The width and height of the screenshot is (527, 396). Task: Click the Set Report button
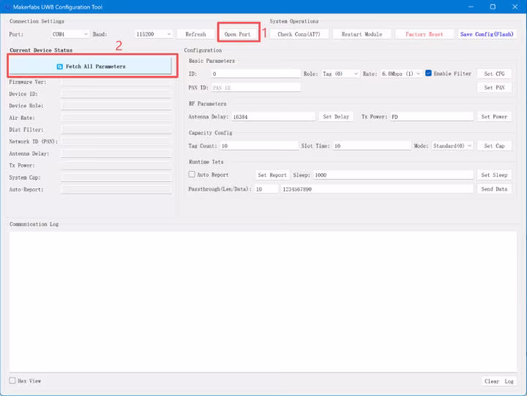(272, 175)
